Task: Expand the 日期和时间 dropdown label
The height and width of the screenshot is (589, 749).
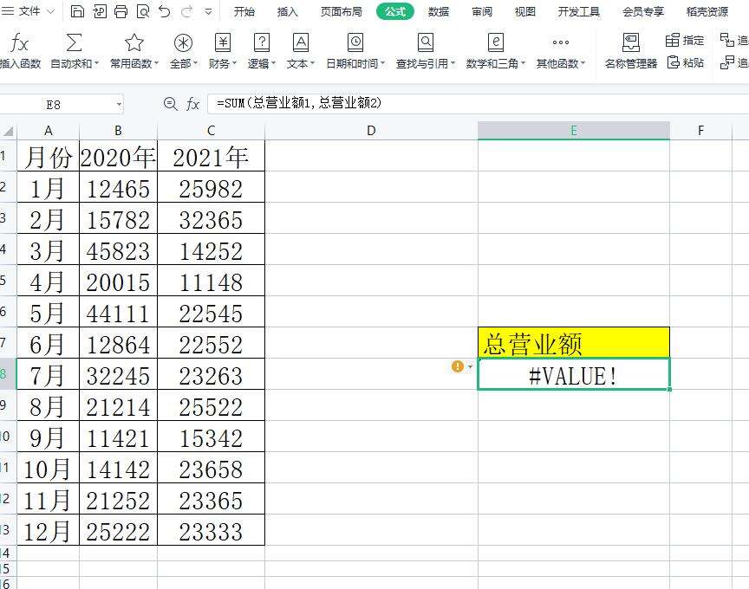Action: (x=355, y=63)
